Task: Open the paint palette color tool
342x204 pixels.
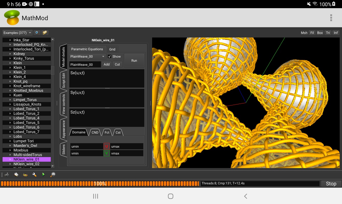Action: tap(25, 175)
